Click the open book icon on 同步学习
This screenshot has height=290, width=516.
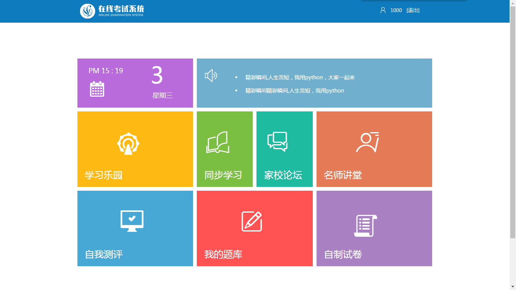click(218, 142)
